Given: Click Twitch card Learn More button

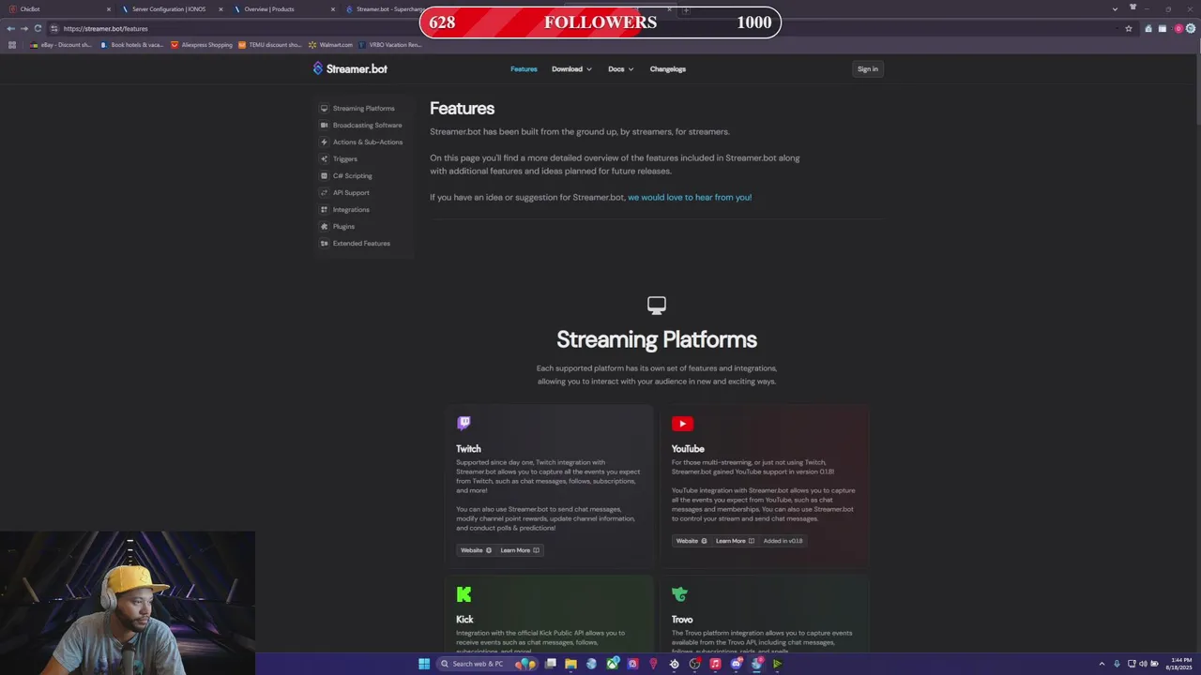Looking at the screenshot, I should 520,550.
